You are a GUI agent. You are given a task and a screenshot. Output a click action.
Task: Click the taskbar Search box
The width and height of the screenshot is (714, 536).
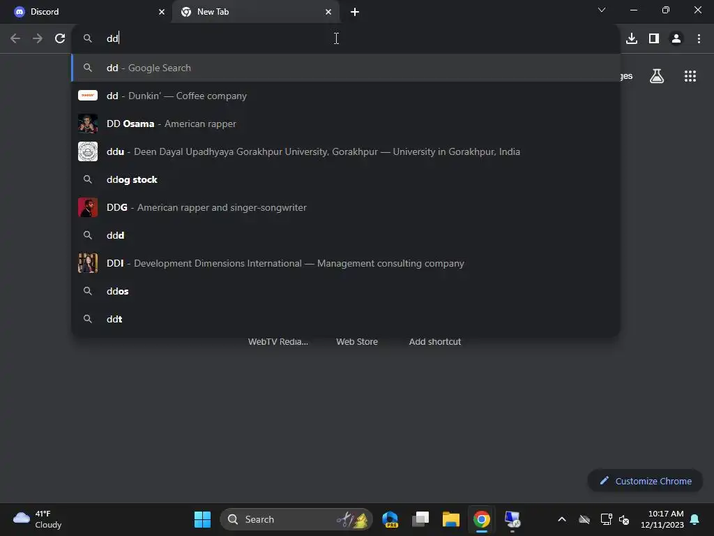click(x=296, y=519)
